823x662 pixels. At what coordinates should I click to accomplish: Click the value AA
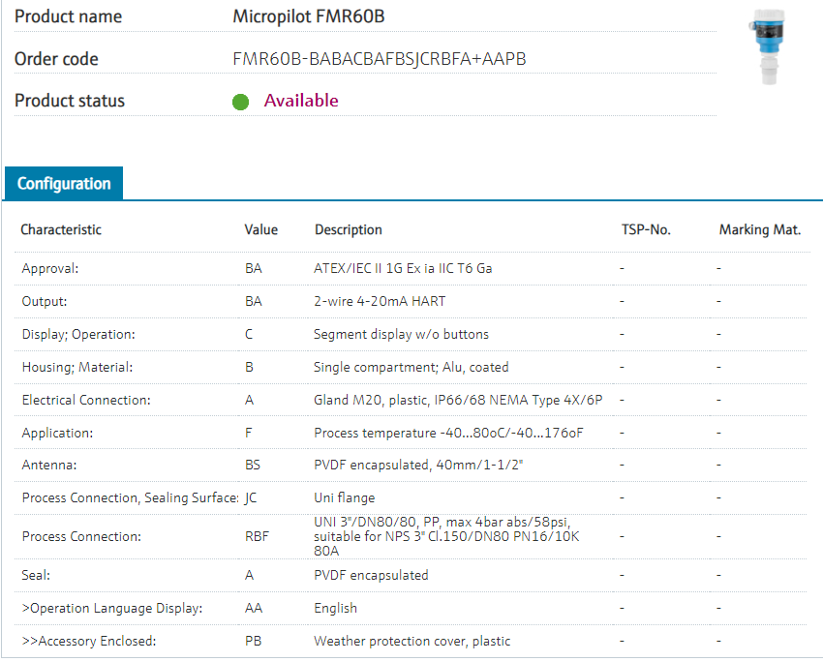[254, 608]
